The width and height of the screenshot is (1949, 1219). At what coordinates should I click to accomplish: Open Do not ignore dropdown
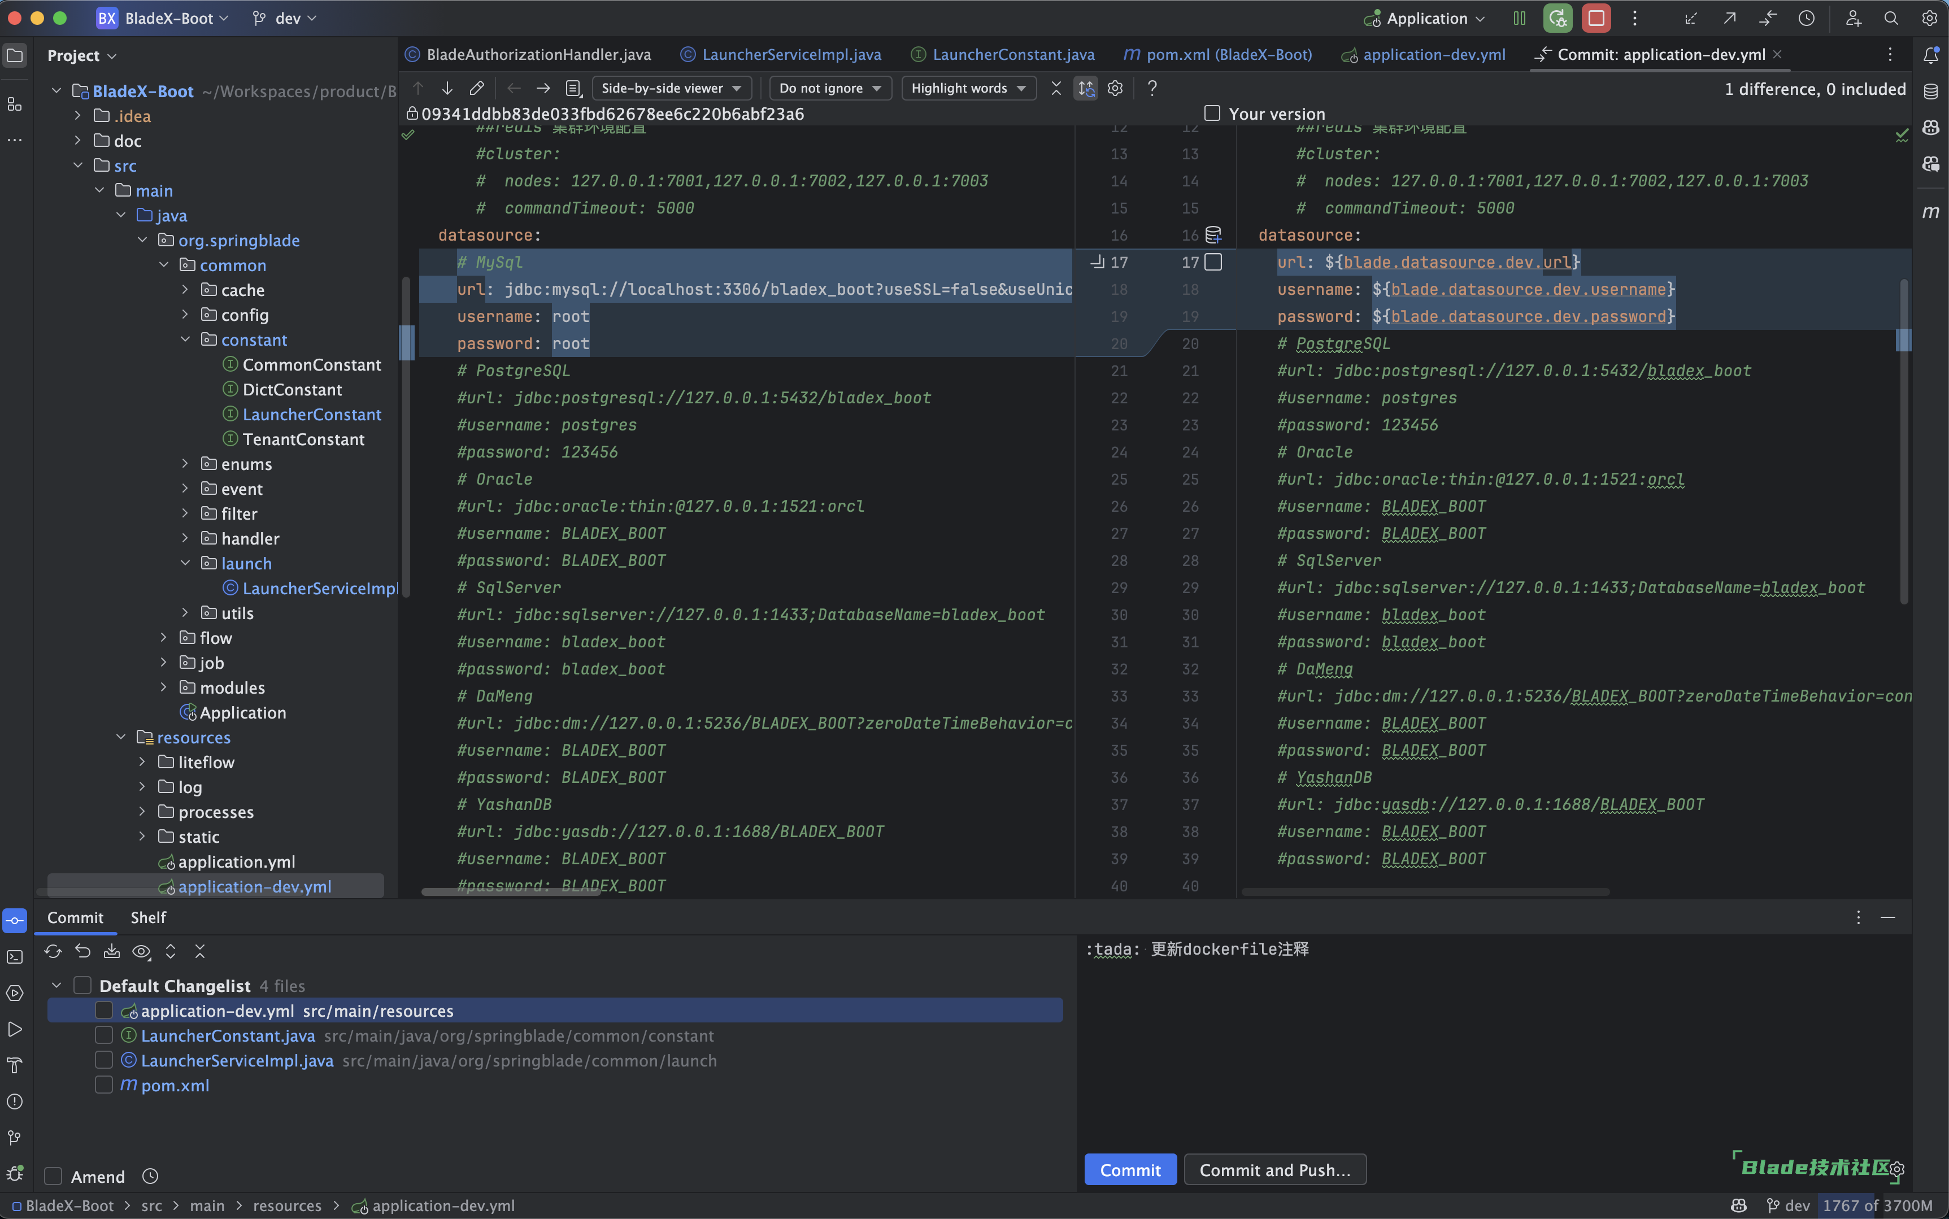coord(830,88)
